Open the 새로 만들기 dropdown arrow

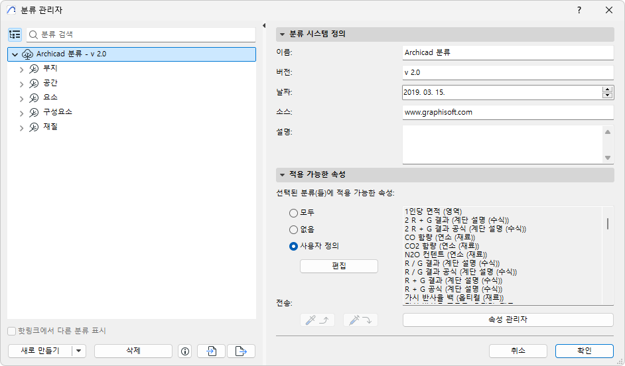point(78,351)
